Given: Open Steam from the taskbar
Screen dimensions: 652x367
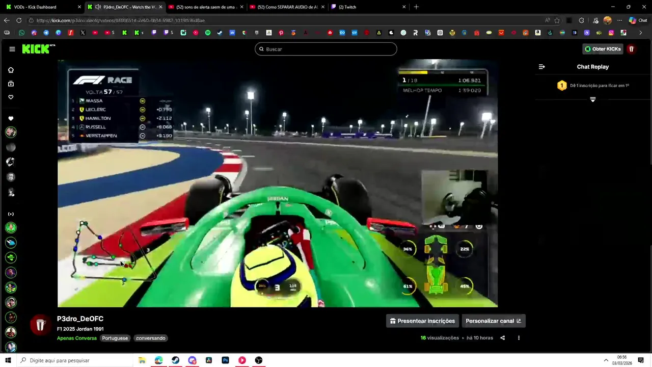Looking at the screenshot, I should click(175, 360).
